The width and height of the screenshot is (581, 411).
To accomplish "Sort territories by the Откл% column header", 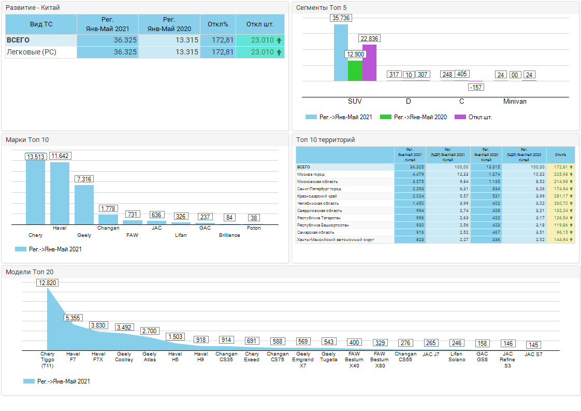I will [x=560, y=155].
